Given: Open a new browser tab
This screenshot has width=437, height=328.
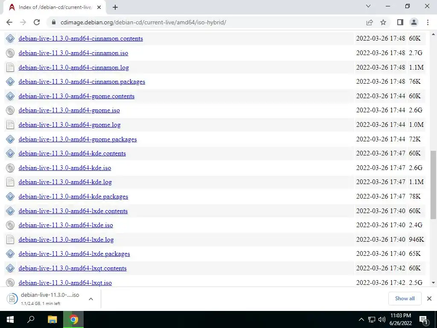Looking at the screenshot, I should [115, 8].
